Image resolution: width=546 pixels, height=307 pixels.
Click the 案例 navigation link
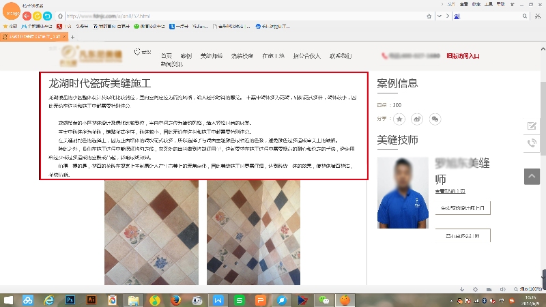(x=186, y=56)
